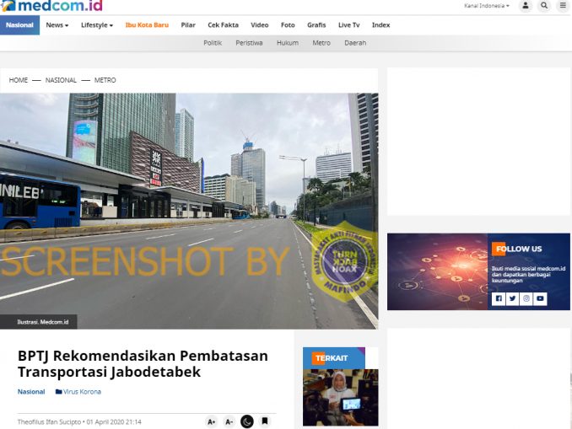Viewport: 572px width, 429px height.
Task: Go to Hukum subcategory
Action: (x=288, y=43)
